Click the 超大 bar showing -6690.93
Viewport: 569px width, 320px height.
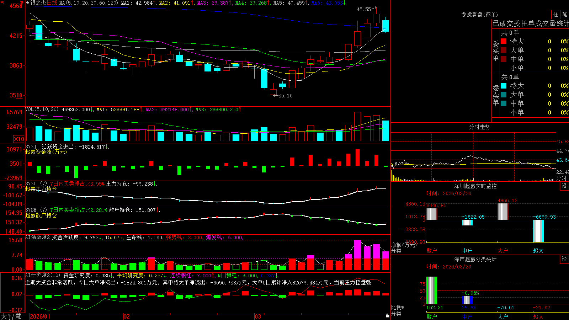coord(538,231)
